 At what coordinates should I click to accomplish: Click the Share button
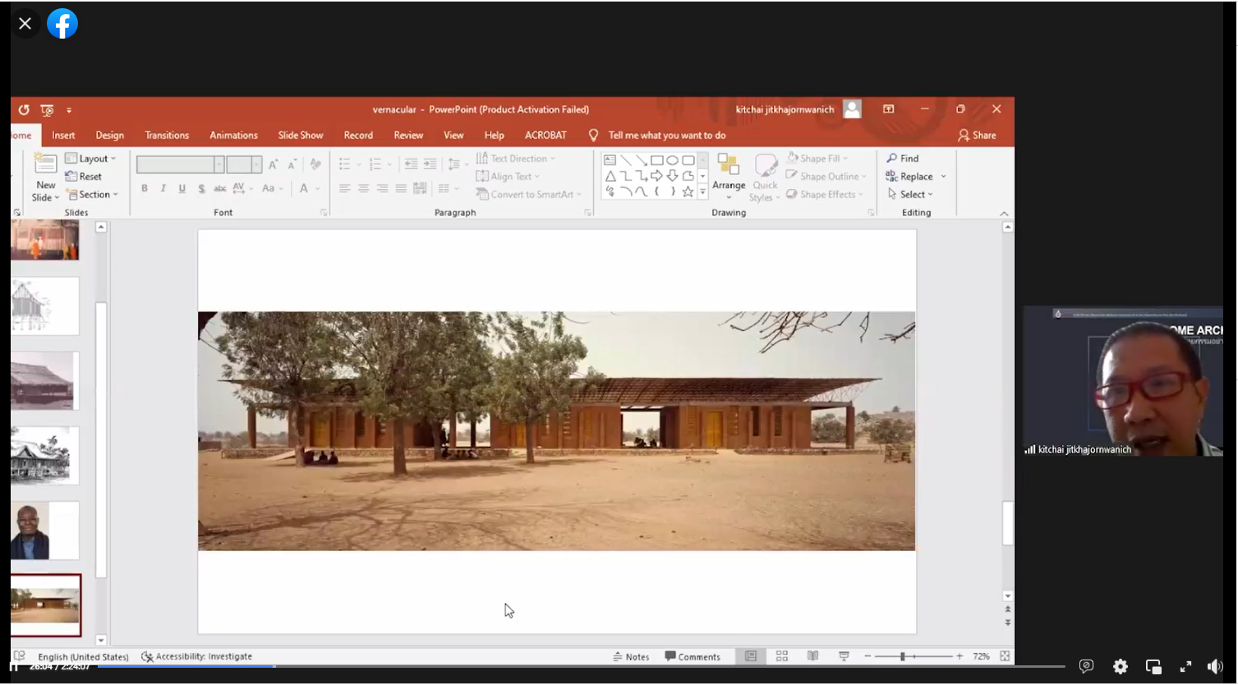click(x=977, y=136)
